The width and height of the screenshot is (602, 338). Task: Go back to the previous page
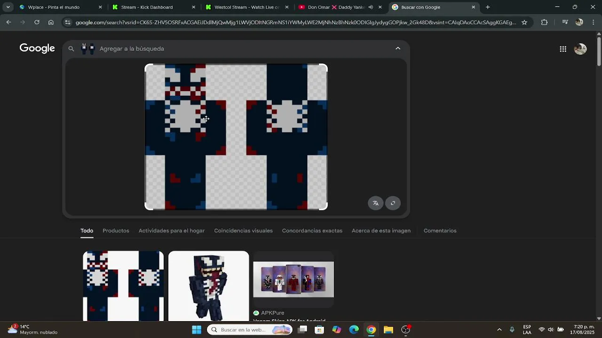[8, 22]
